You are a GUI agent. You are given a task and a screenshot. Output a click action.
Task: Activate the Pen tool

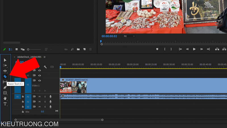(x=5, y=87)
